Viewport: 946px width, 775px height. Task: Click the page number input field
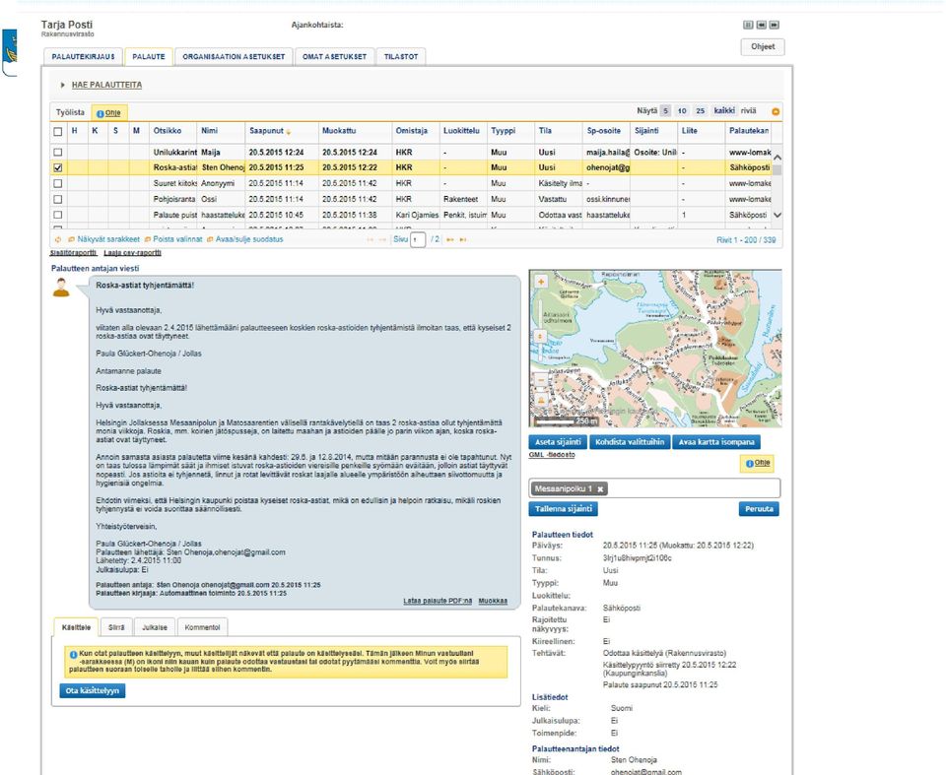point(418,240)
